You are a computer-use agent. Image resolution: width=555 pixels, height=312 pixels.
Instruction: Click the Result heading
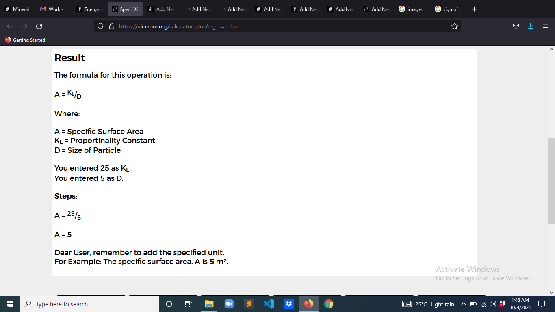[70, 58]
